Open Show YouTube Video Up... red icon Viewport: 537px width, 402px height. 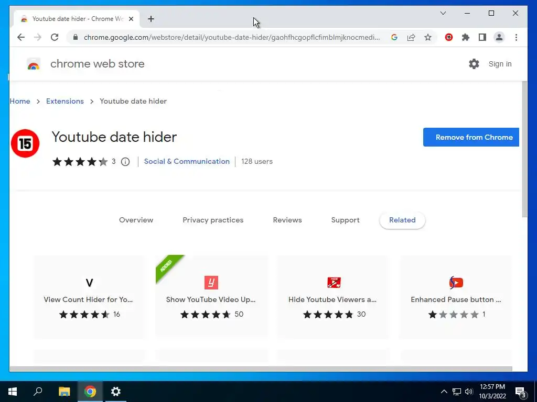click(x=211, y=283)
